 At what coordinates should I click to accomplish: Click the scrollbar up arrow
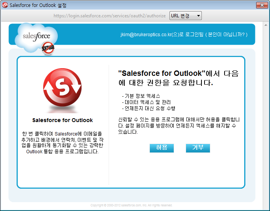(x=266, y=25)
